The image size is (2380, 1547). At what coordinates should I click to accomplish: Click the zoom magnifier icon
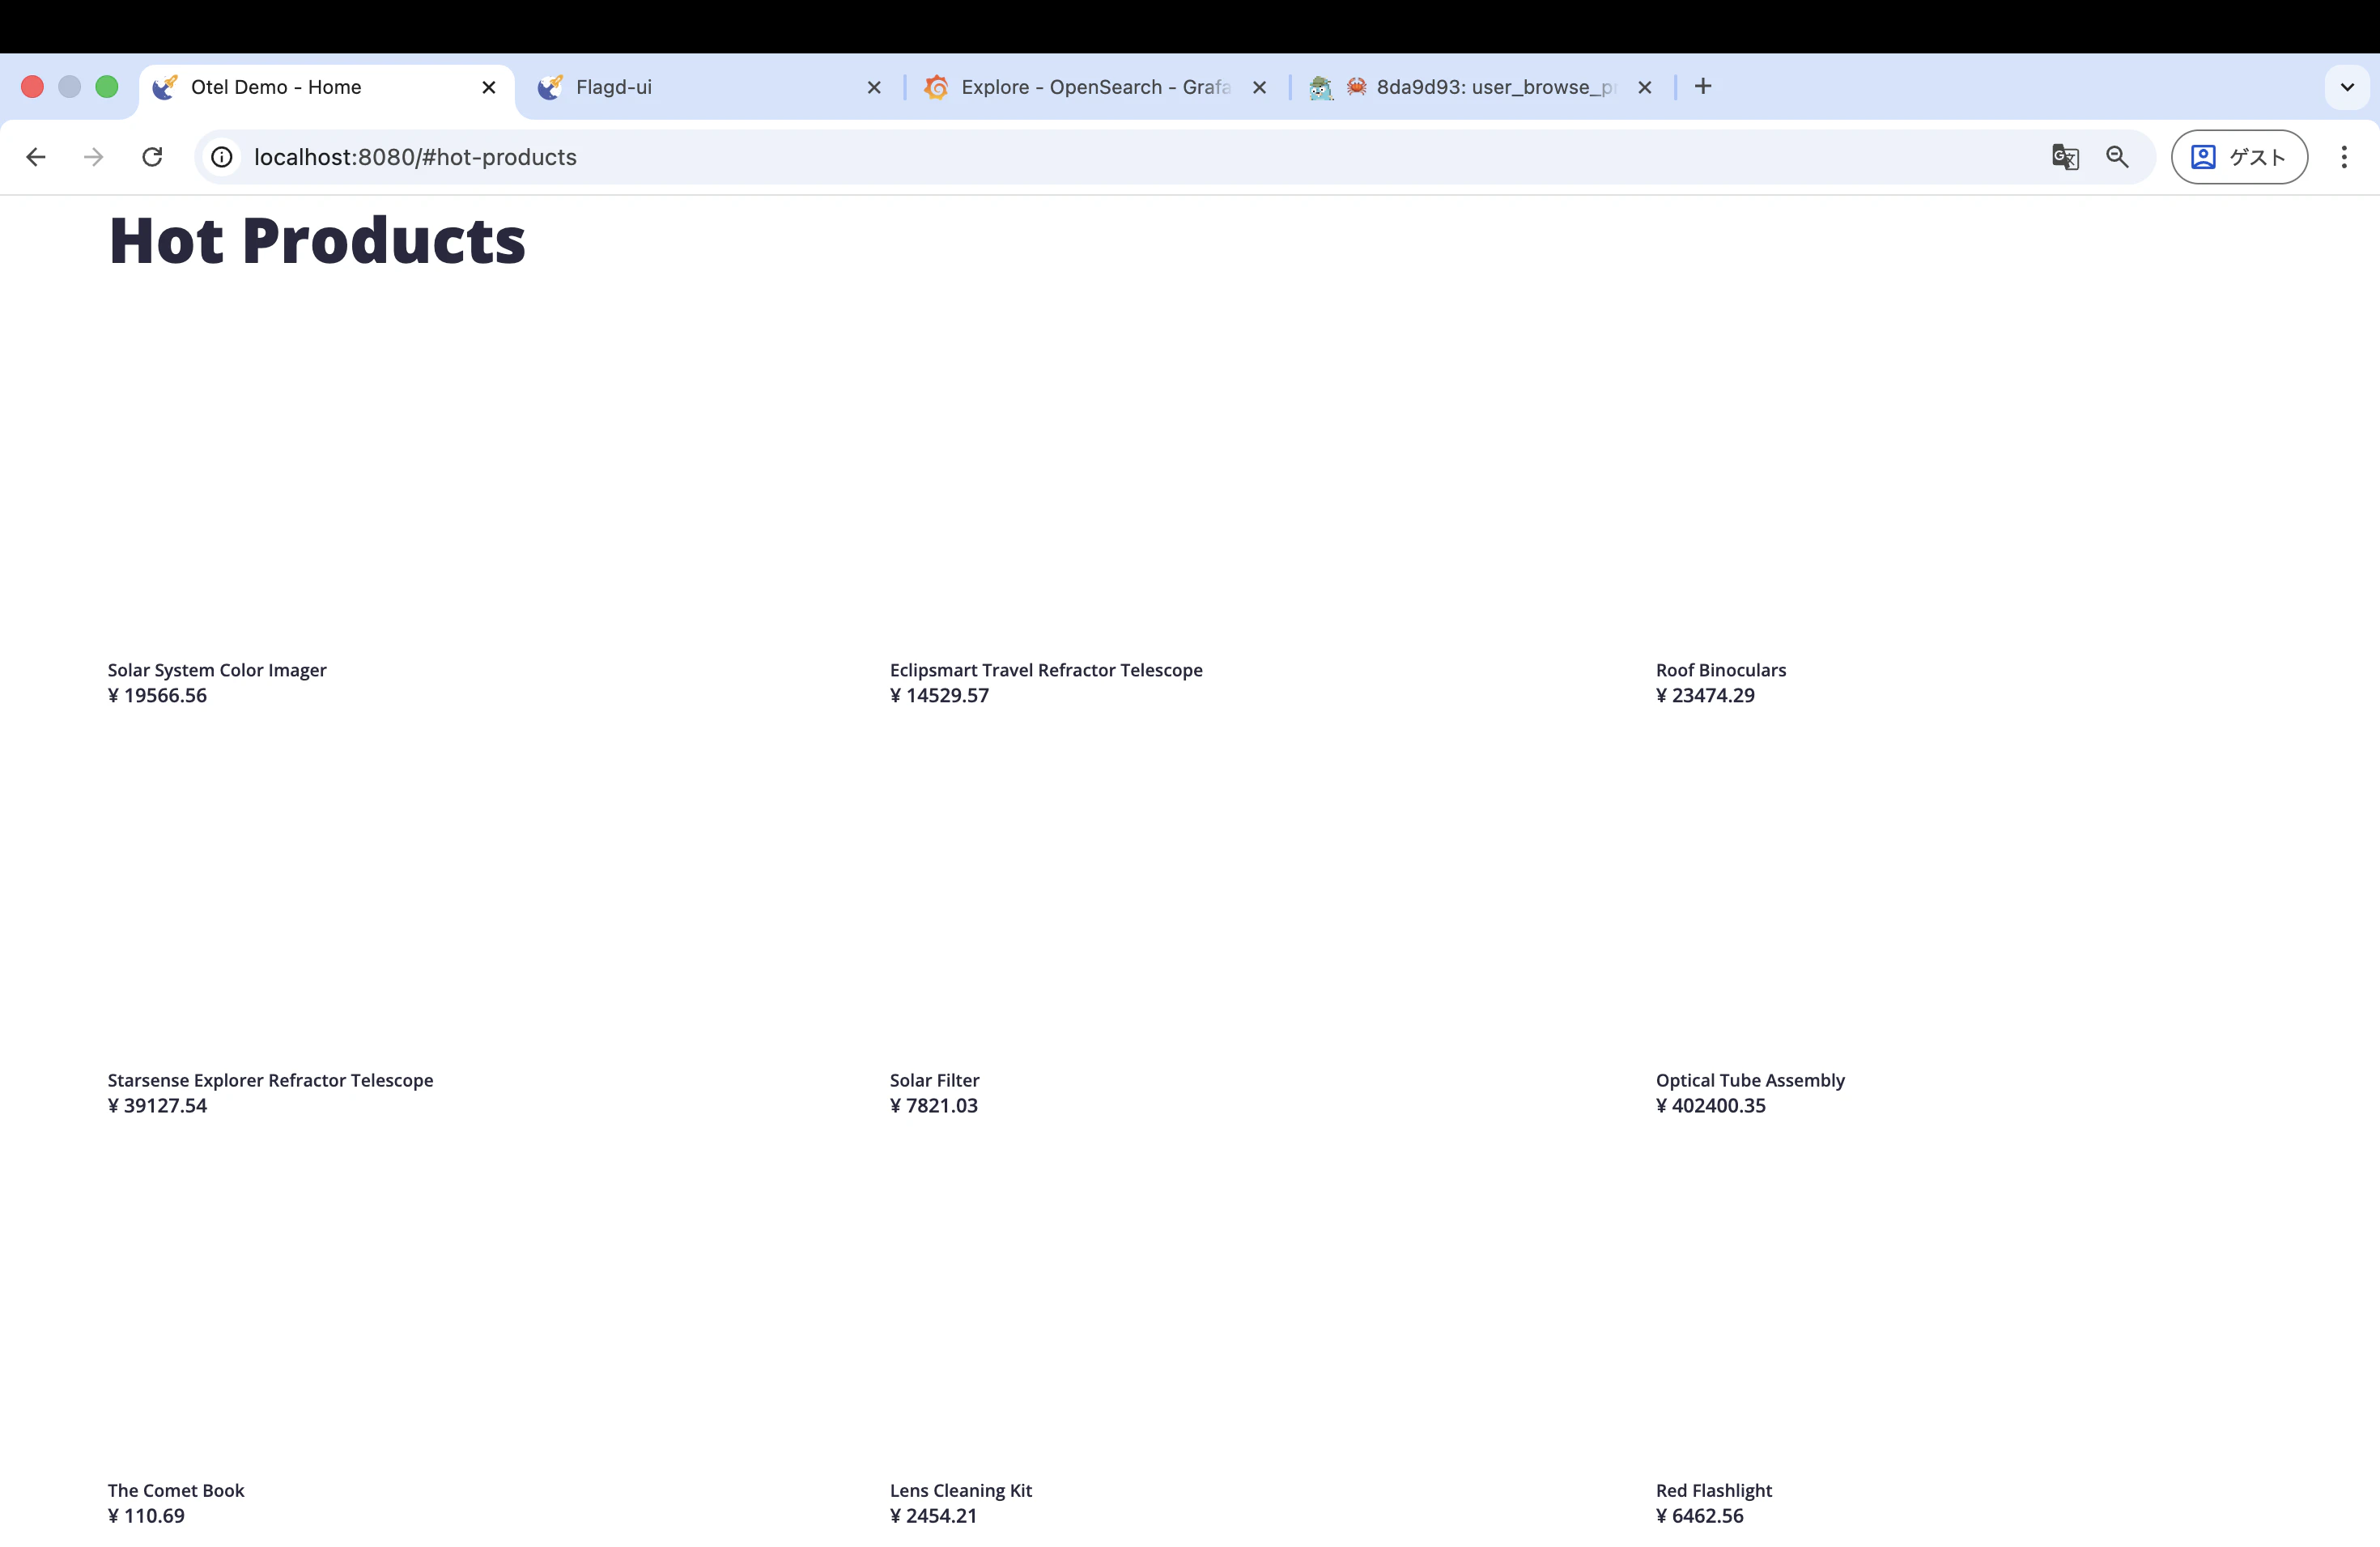(x=2116, y=157)
